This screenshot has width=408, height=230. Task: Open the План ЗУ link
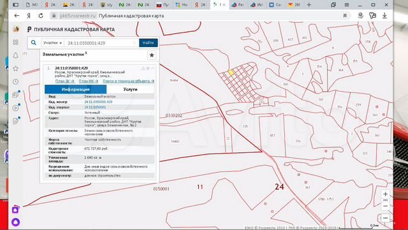click(x=65, y=81)
